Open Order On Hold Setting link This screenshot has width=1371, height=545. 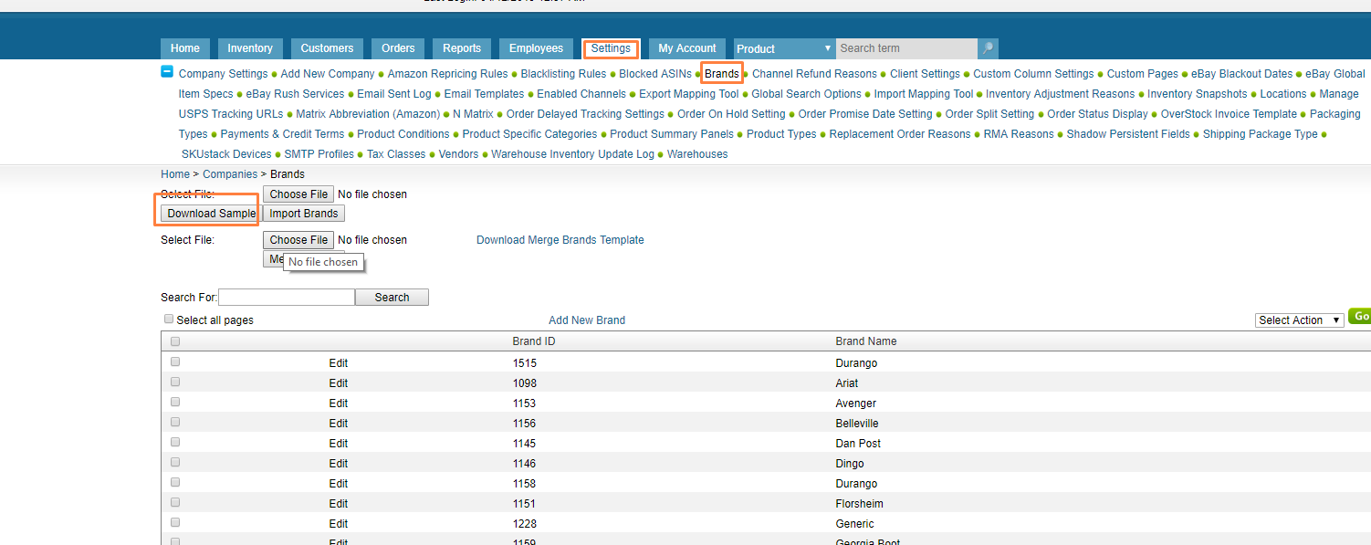click(731, 114)
